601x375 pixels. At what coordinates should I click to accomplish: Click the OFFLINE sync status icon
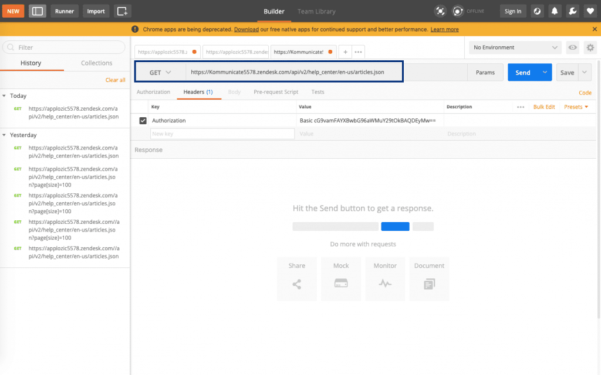pos(458,11)
